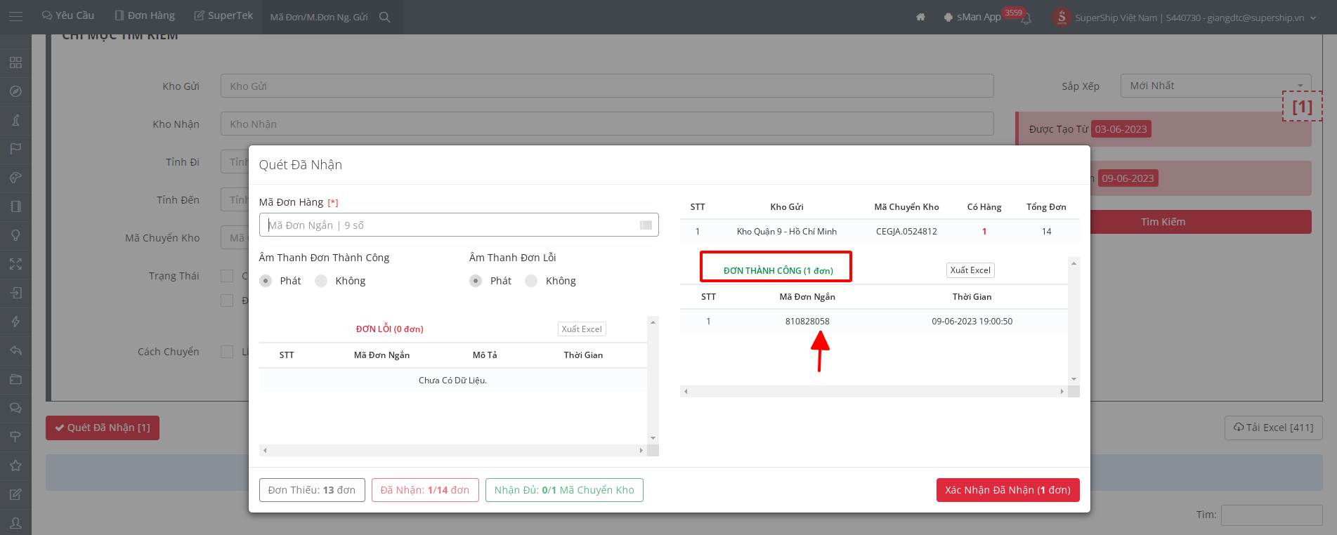Click the 03-06-2023 start date chip

(x=1121, y=129)
